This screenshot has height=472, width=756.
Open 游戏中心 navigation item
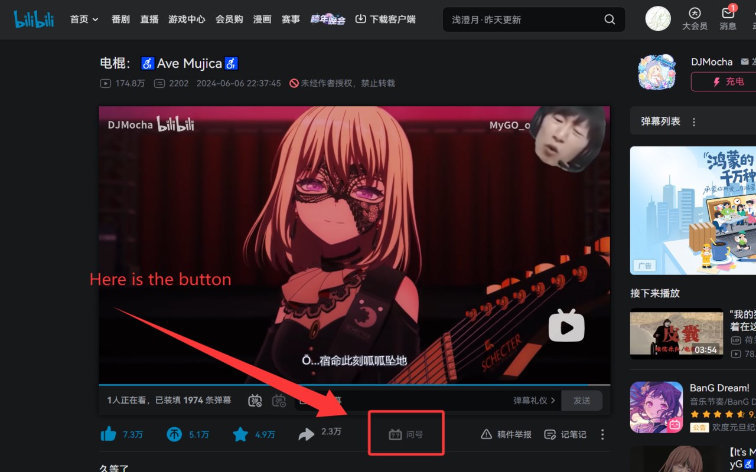[187, 19]
